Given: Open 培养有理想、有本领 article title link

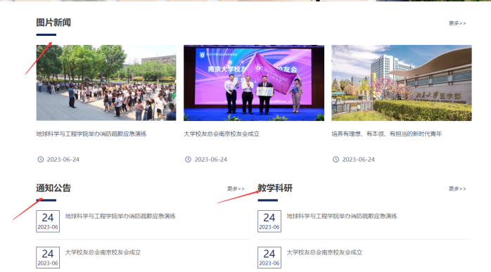Looking at the screenshot, I should tap(387, 134).
